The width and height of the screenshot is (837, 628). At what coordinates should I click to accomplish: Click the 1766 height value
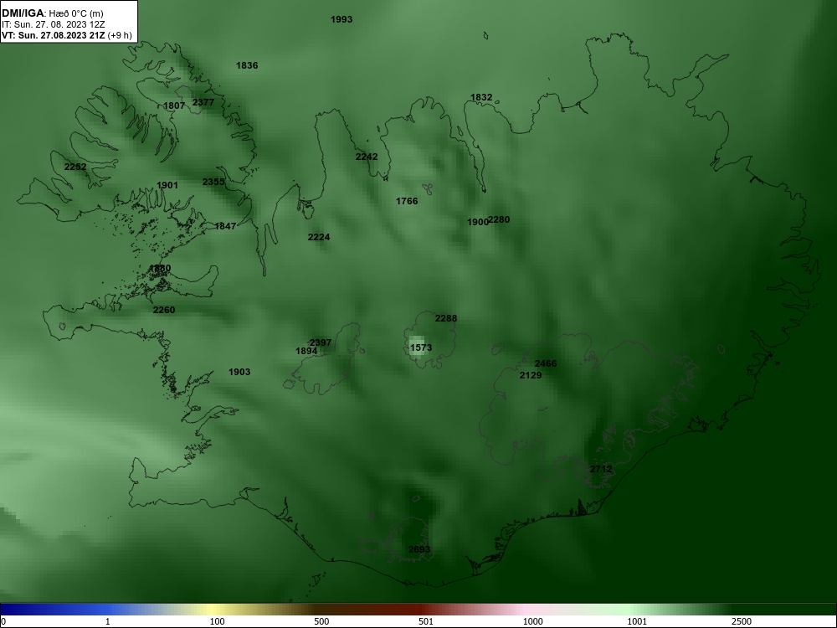[x=407, y=201]
